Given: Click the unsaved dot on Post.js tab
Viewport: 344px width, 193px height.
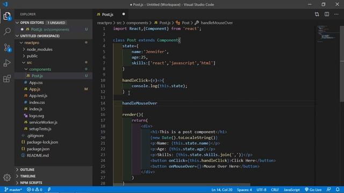Looking at the screenshot, I should pyautogui.click(x=124, y=14).
